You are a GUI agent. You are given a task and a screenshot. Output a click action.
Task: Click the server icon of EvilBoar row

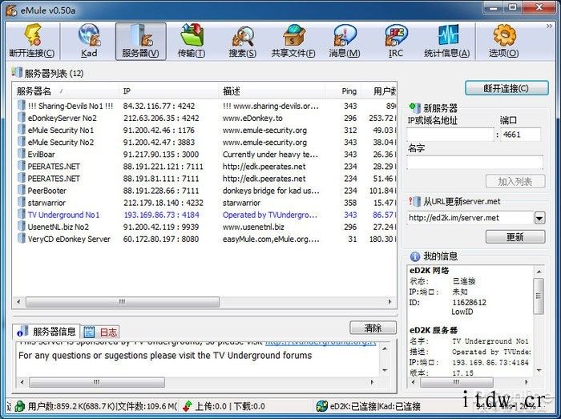(x=22, y=154)
